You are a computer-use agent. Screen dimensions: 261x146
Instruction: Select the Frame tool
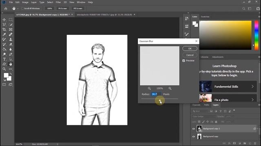(x=11, y=30)
